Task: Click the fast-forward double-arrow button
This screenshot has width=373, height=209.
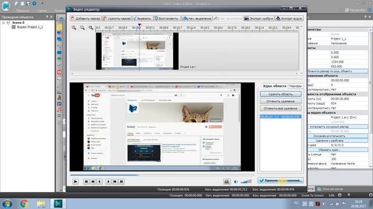Action: [x=115, y=182]
